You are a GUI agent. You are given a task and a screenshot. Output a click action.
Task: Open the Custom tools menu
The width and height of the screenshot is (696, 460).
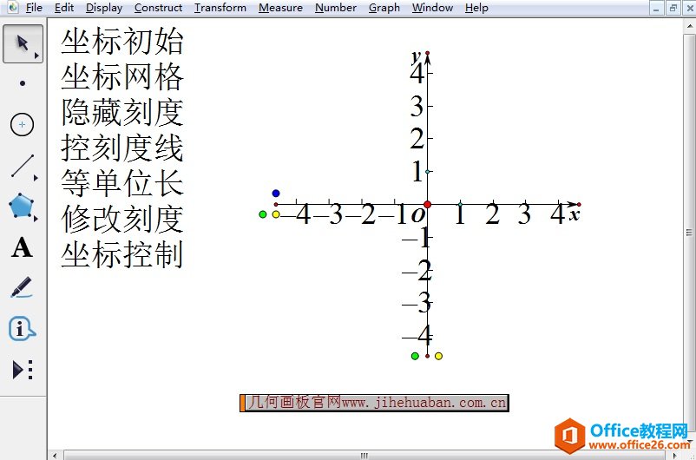tap(22, 370)
